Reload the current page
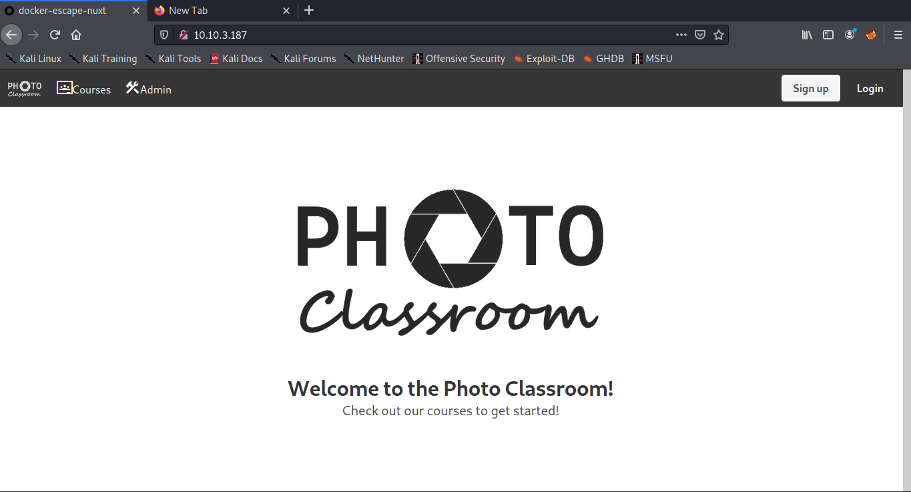 55,35
